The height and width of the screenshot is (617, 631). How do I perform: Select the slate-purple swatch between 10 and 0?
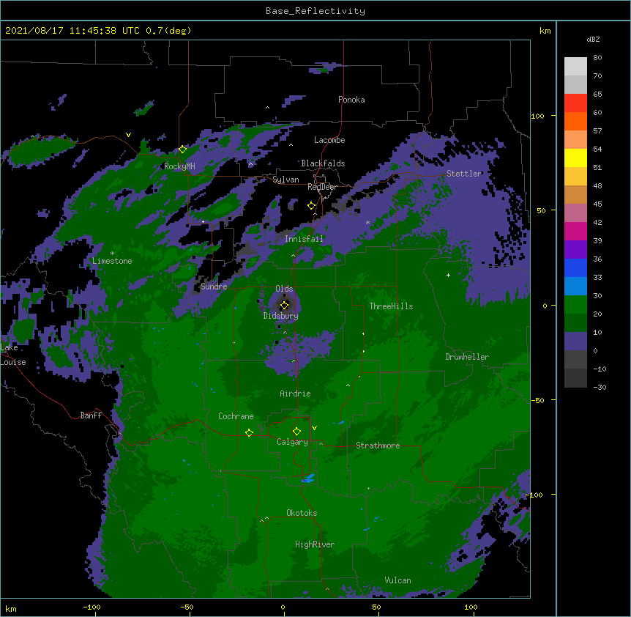(x=575, y=341)
